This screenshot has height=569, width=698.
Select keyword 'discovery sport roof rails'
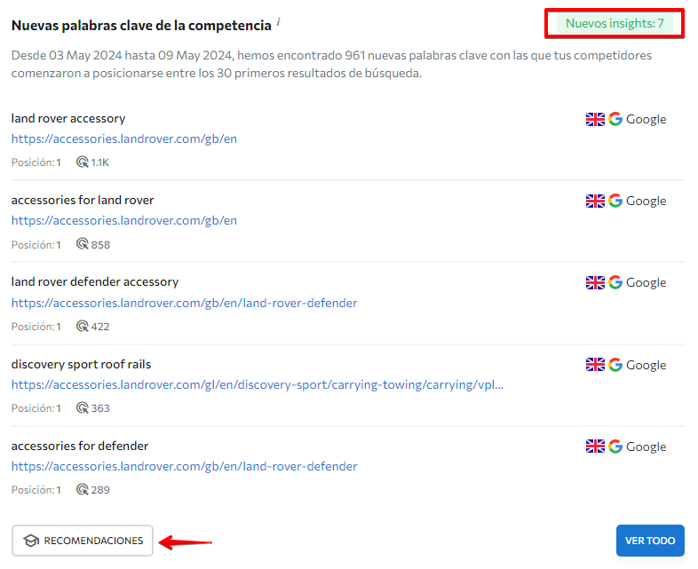[81, 364]
